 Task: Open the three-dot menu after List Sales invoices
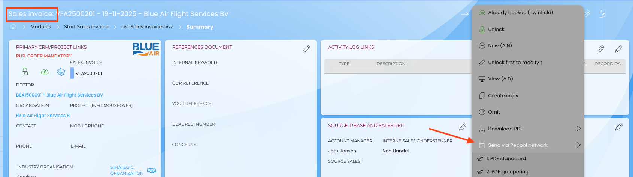[169, 27]
